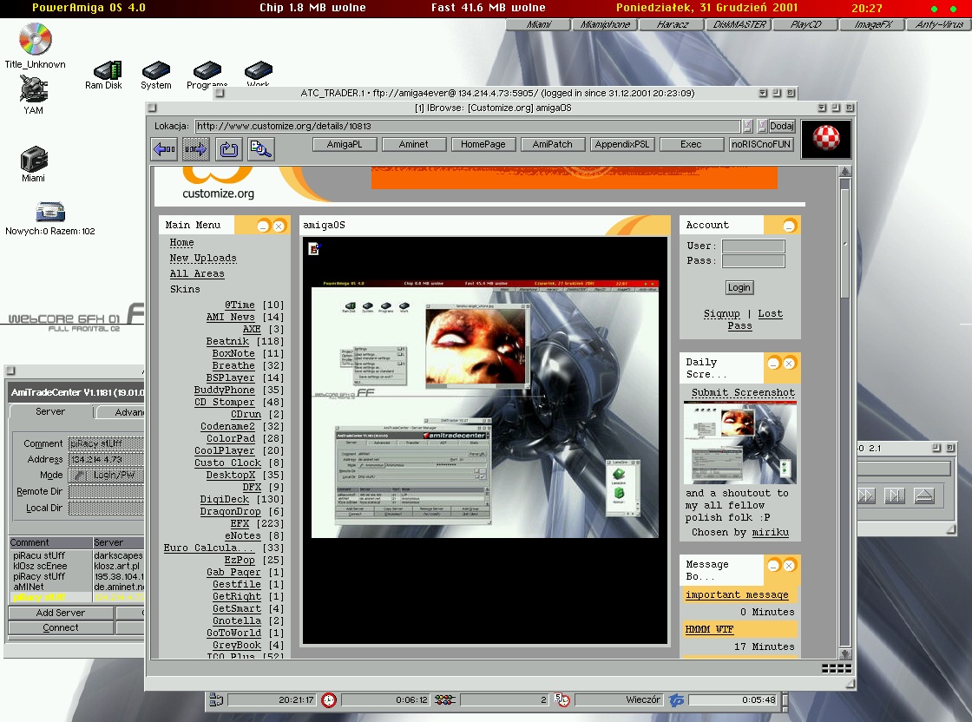Select the Miami desktop icon
Viewport: 972px width, 722px height.
34,160
